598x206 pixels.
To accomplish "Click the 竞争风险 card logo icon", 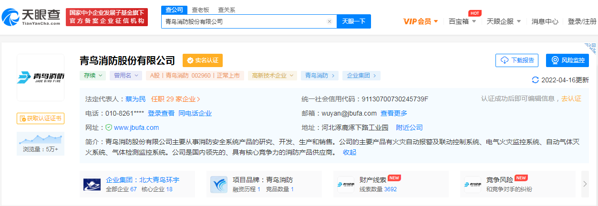I will [x=473, y=184].
